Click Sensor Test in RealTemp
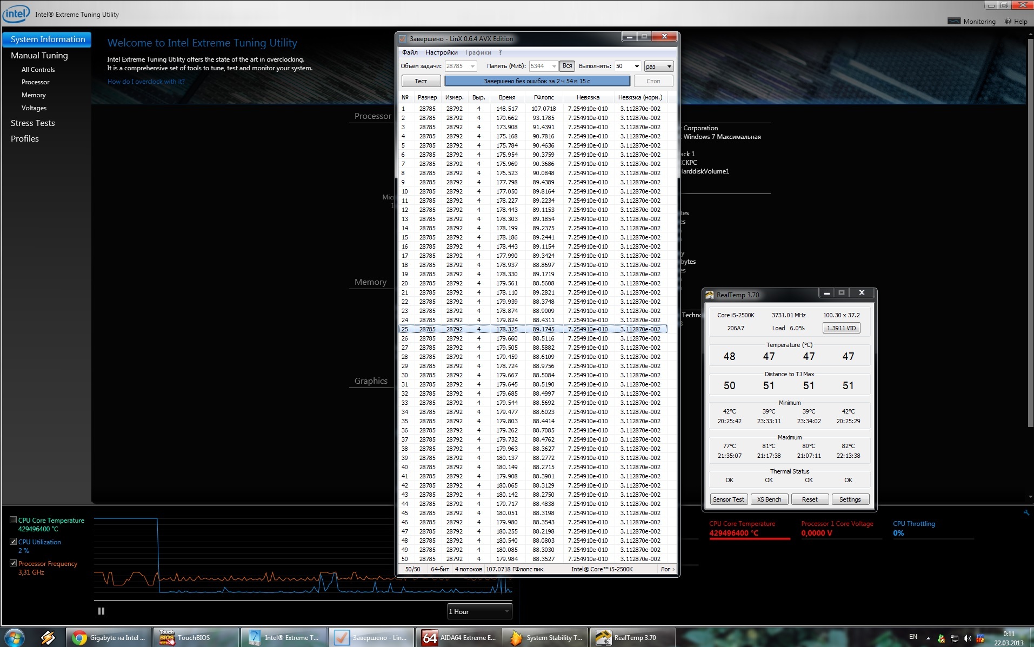 [729, 499]
